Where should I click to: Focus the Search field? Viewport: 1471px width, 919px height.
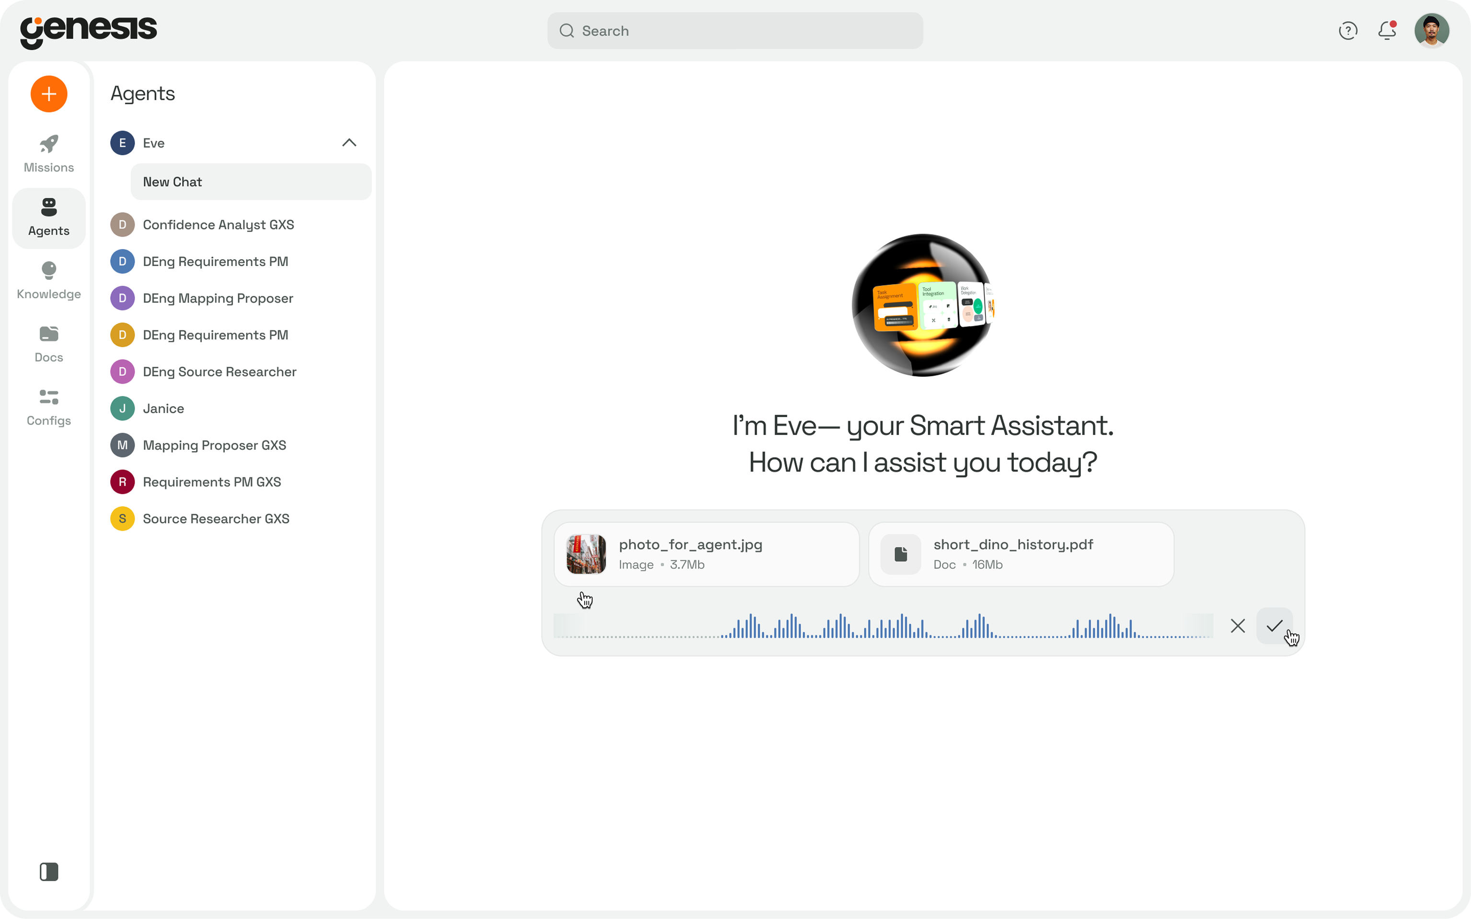point(735,30)
